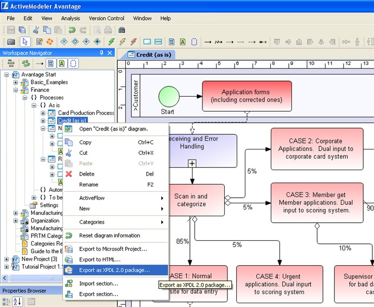The image size is (374, 307).
Task: Click the Save icon in the toolbar
Action: coord(11,30)
